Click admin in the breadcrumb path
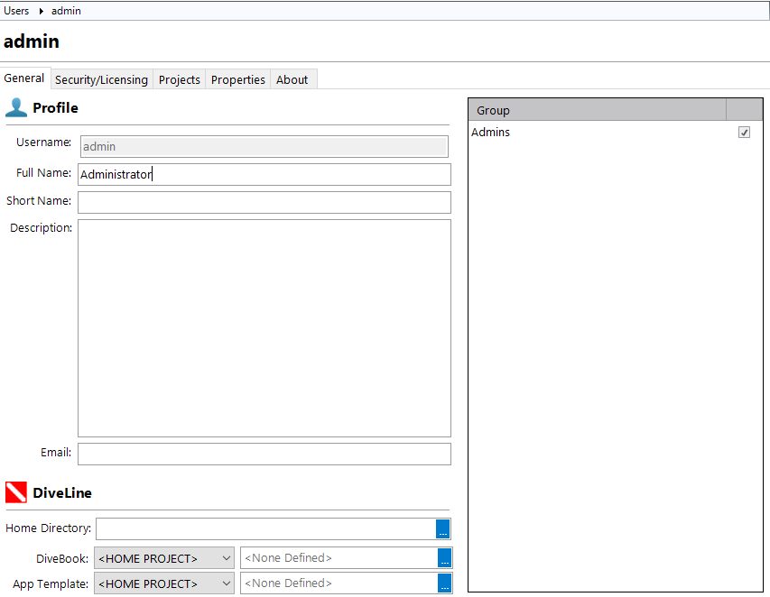Screen dimensions: 770x597 click(x=66, y=11)
